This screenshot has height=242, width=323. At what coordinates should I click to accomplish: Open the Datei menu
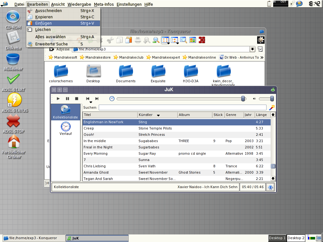(19, 4)
